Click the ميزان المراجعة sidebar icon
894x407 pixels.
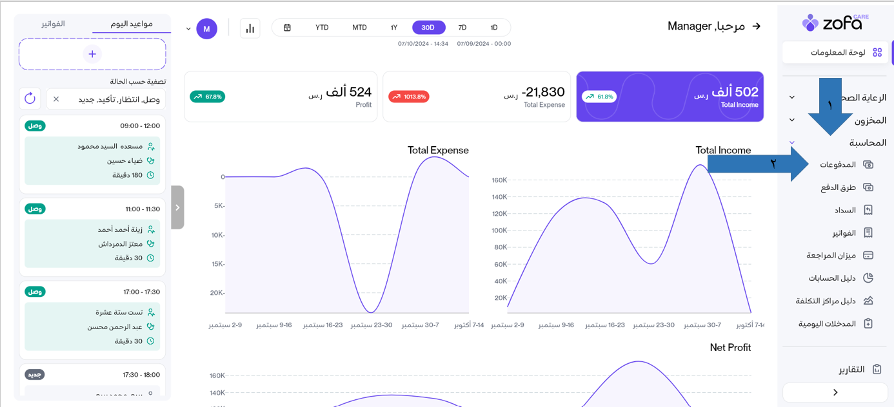868,256
